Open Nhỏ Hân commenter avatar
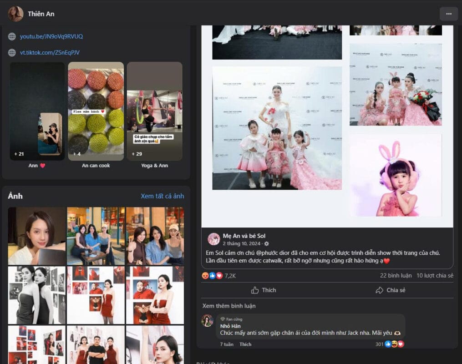Image resolution: width=462 pixels, height=364 pixels. tap(208, 321)
